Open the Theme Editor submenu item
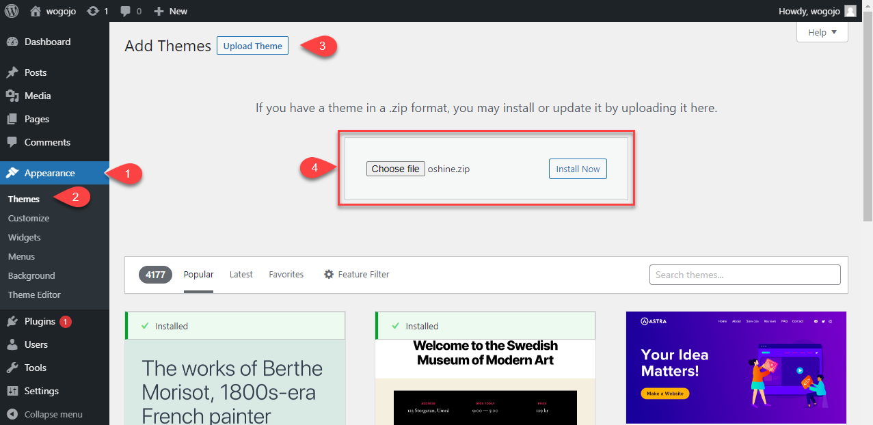This screenshot has height=425, width=873. tap(34, 294)
